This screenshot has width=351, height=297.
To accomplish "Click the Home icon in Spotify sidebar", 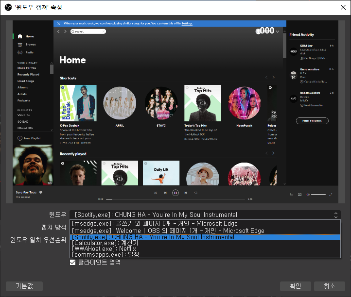I will (20, 36).
